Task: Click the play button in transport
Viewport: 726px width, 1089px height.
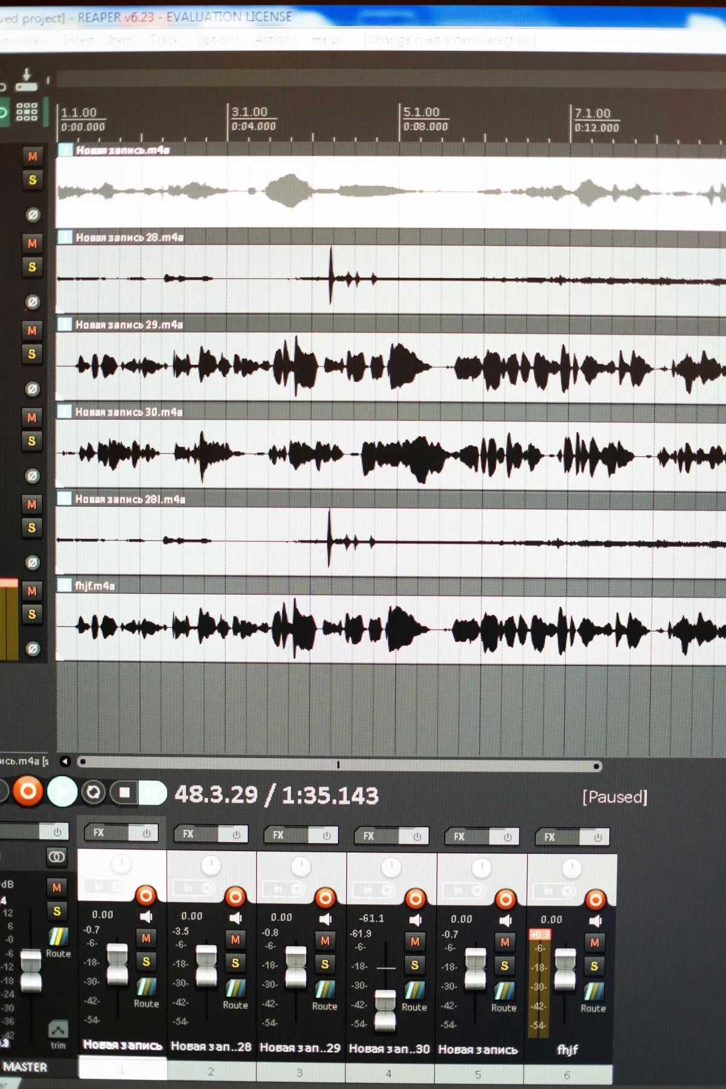Action: (62, 792)
